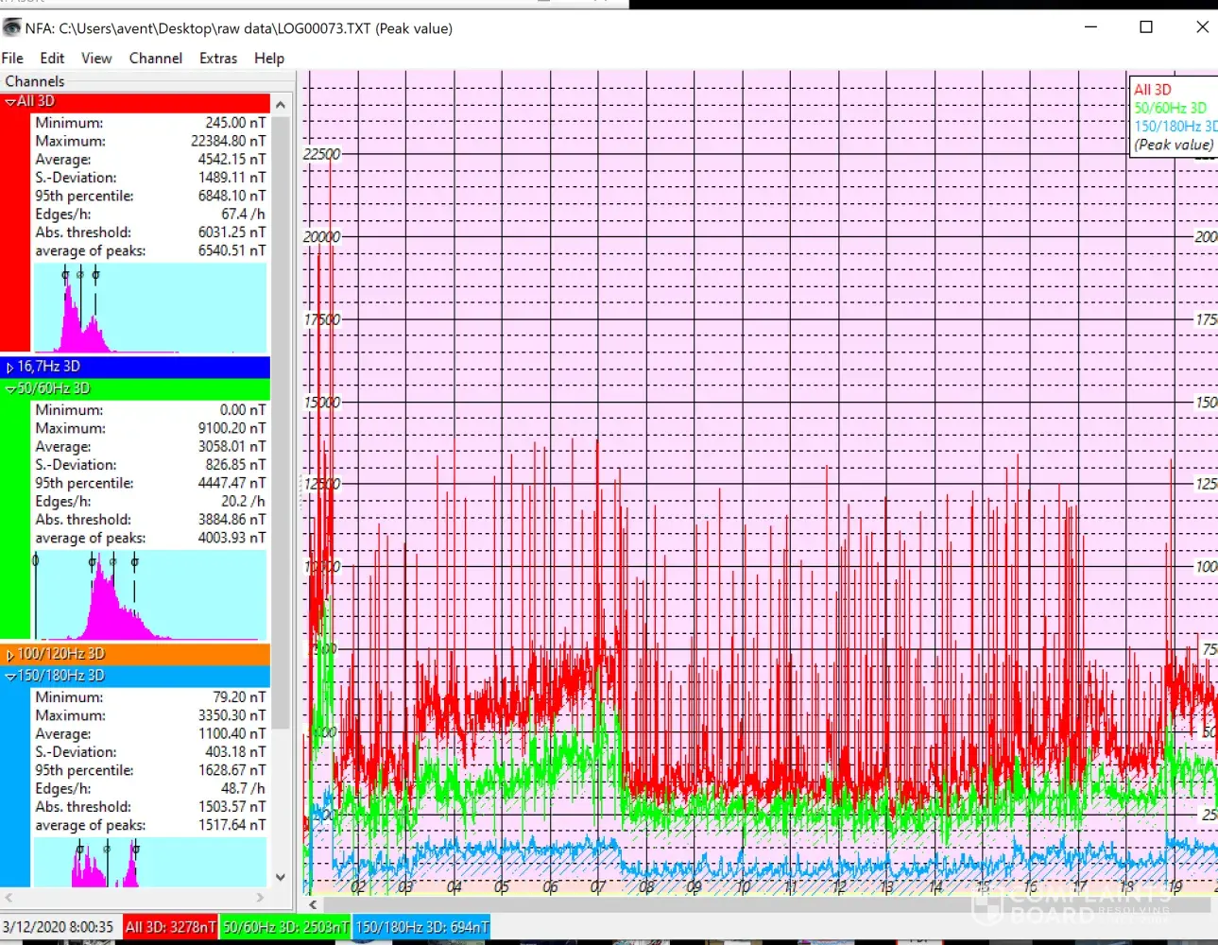Collapse the 50/60Hz 3D channel section
This screenshot has height=945, width=1218.
10,388
